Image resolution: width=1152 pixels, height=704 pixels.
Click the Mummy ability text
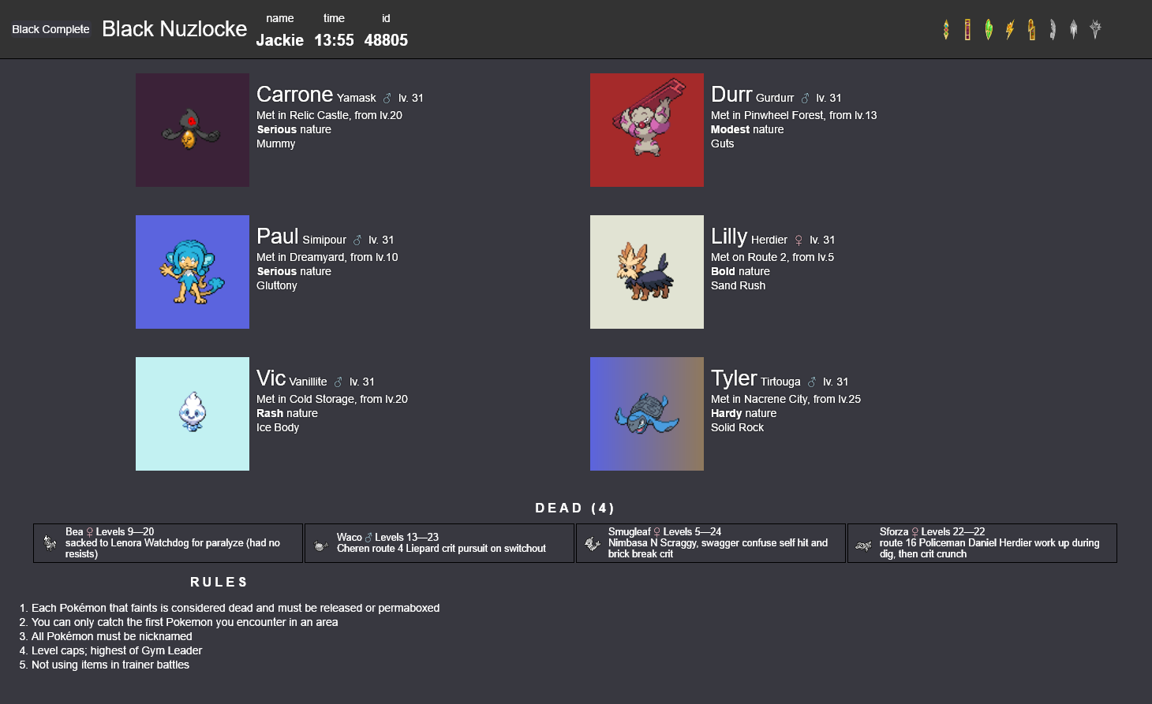276,143
